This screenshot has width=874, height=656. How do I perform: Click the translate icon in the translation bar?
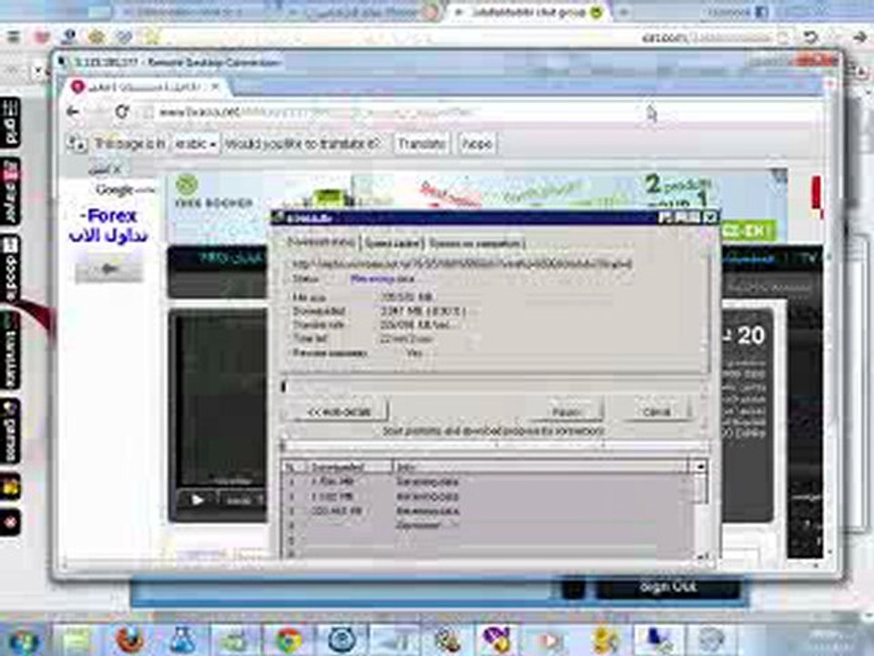point(77,144)
